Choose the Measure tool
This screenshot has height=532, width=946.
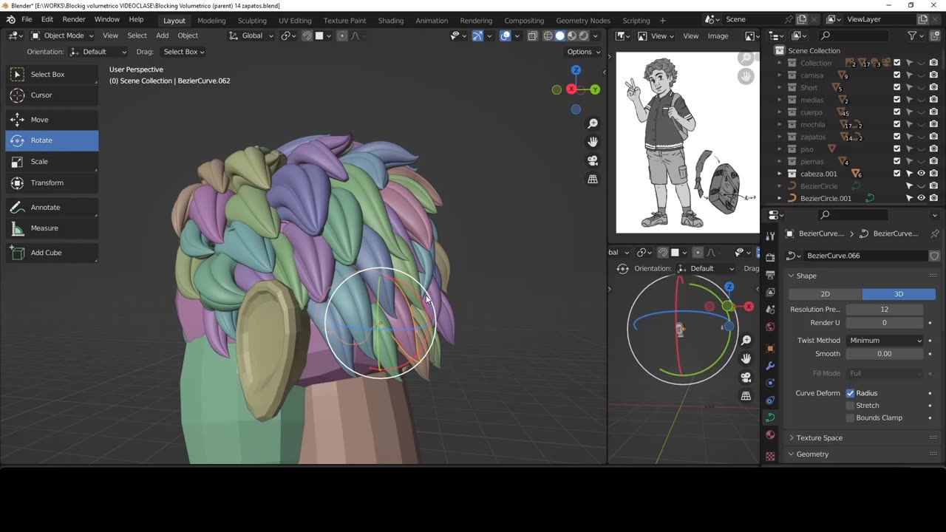[52, 228]
